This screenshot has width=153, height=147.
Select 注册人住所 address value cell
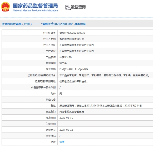coord(76,45)
